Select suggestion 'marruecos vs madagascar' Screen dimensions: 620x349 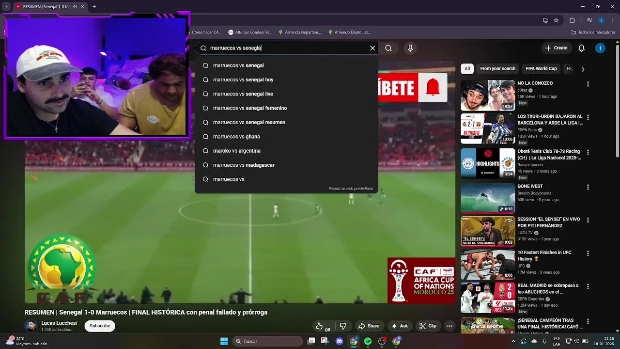click(x=286, y=165)
